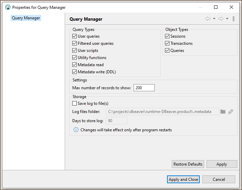This screenshot has width=242, height=190.
Task: Click the back navigation arrow icon
Action: coord(208,19)
